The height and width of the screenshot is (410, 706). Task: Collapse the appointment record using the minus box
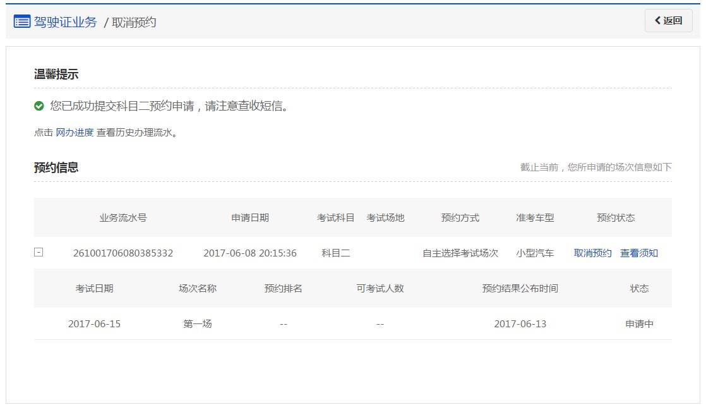[39, 252]
